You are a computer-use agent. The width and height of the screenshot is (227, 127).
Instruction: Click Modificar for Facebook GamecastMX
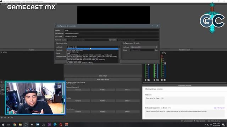(x=103, y=90)
